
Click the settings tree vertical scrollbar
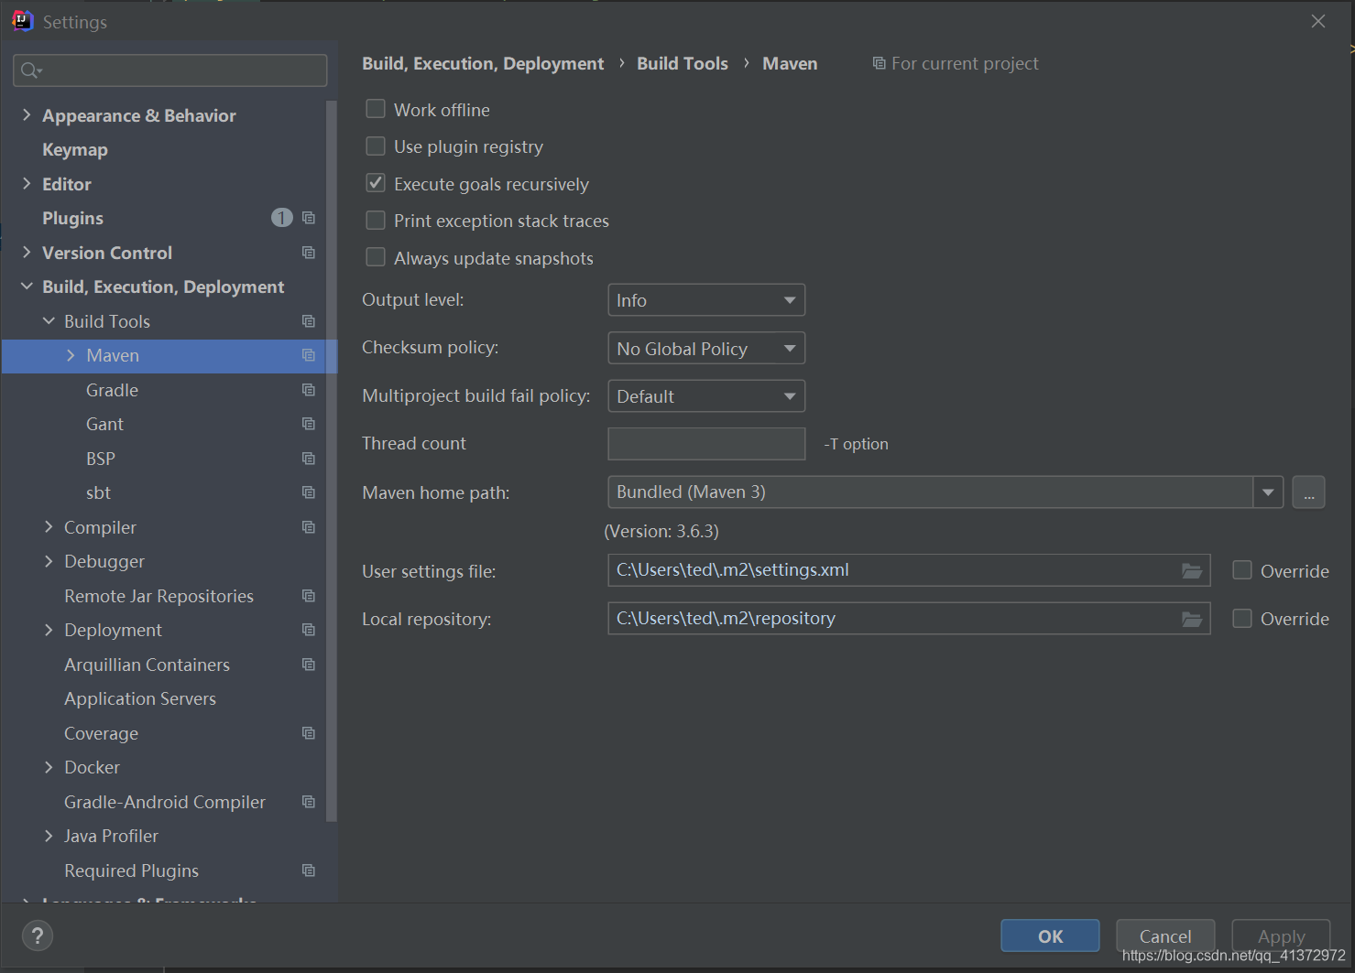pyautogui.click(x=332, y=460)
